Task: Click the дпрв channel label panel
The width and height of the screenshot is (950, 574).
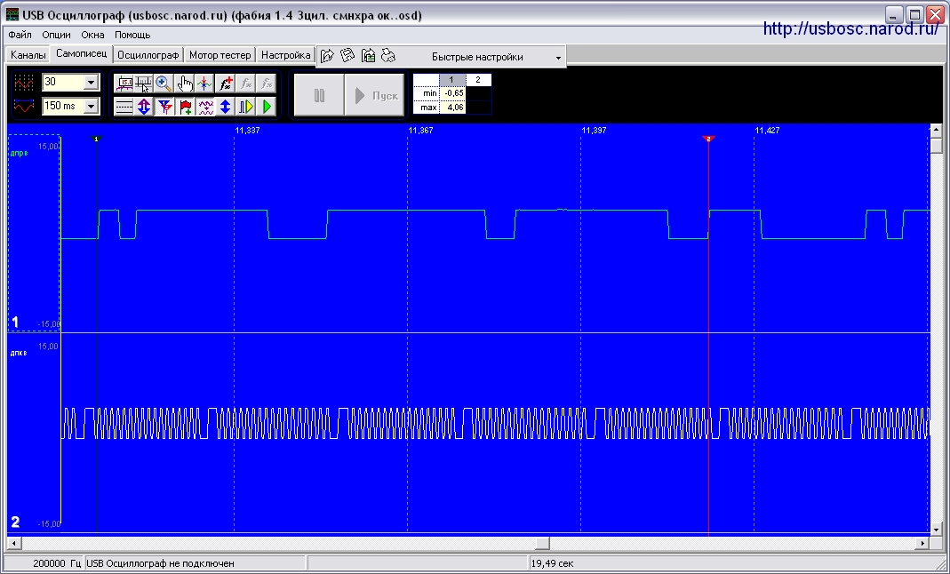Action: pos(34,233)
